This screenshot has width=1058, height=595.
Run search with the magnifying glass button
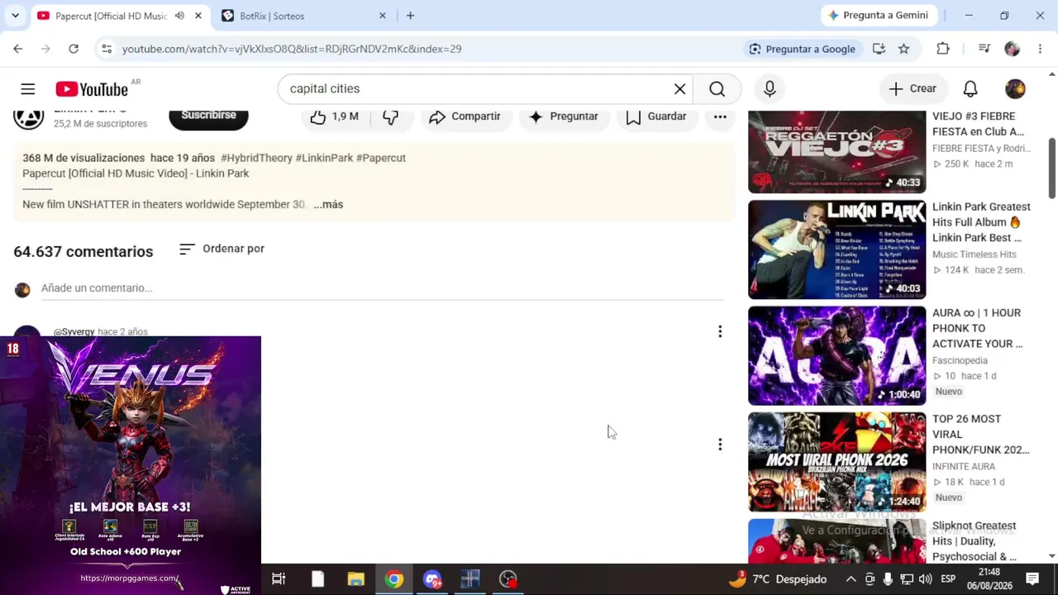tap(717, 89)
